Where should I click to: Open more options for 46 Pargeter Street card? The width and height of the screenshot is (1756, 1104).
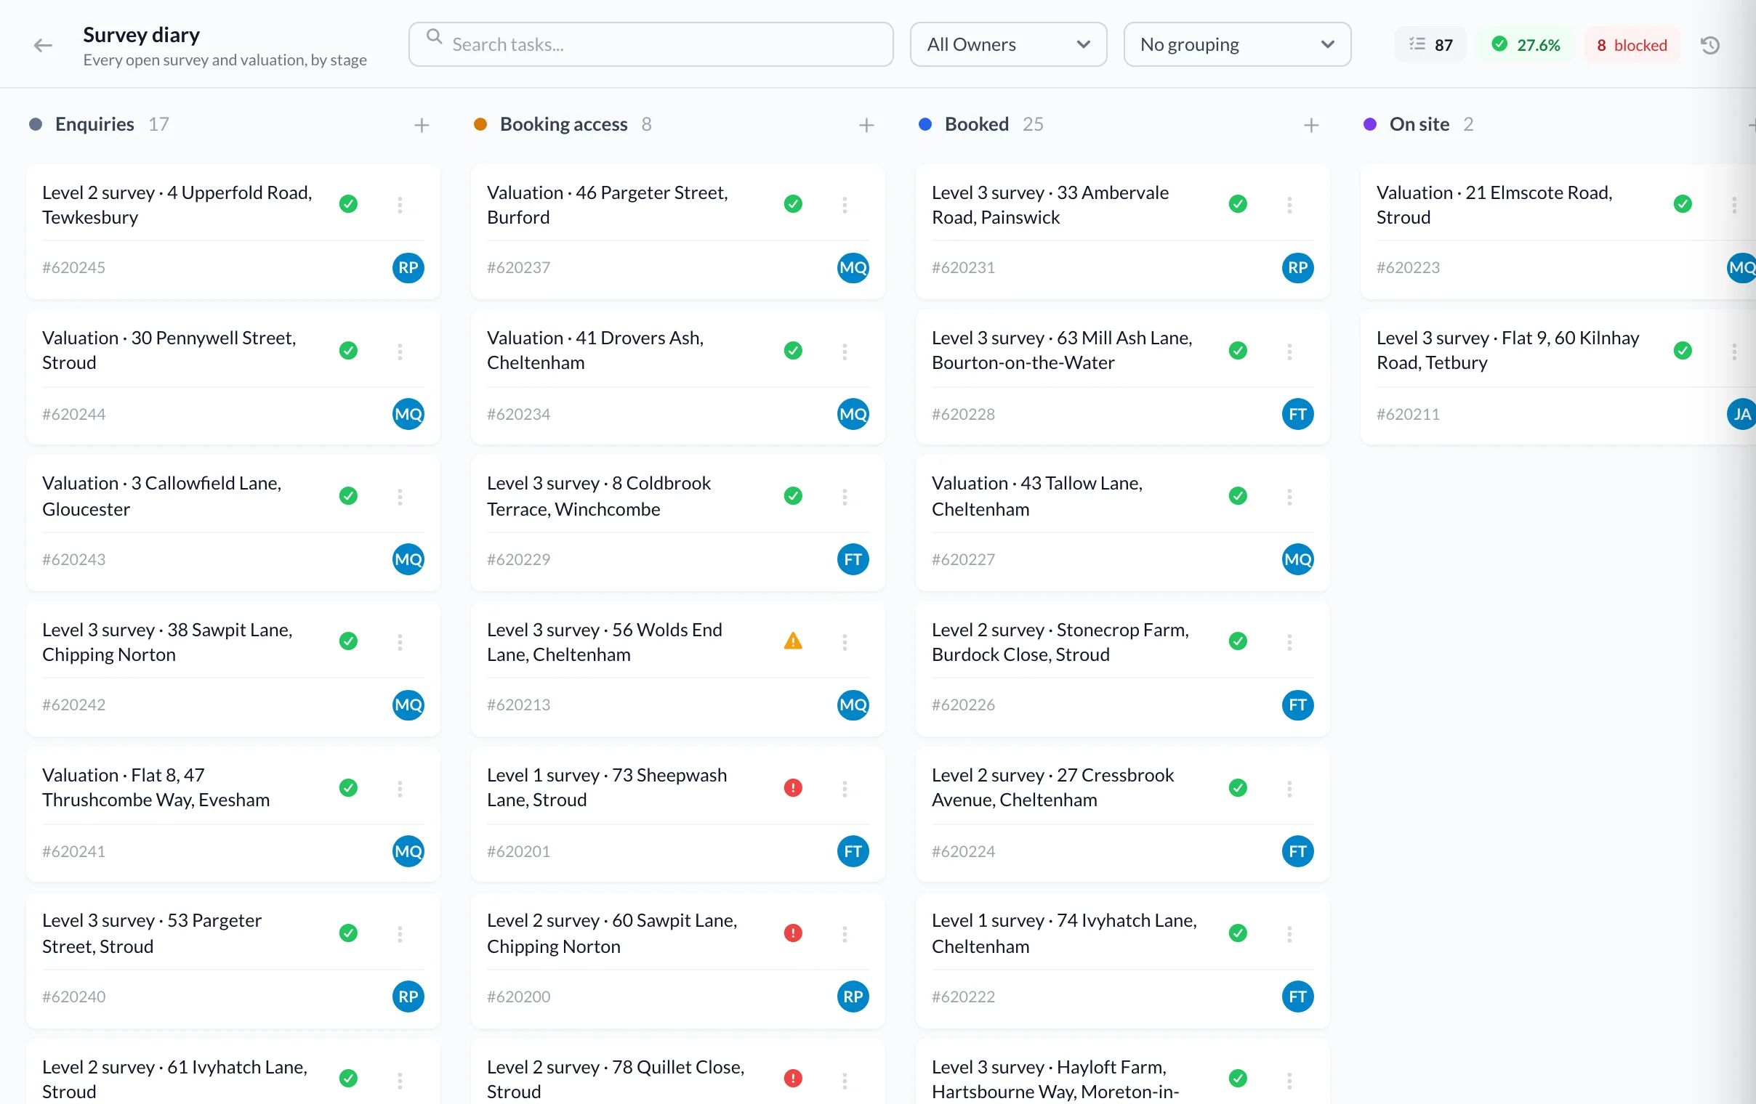click(845, 205)
